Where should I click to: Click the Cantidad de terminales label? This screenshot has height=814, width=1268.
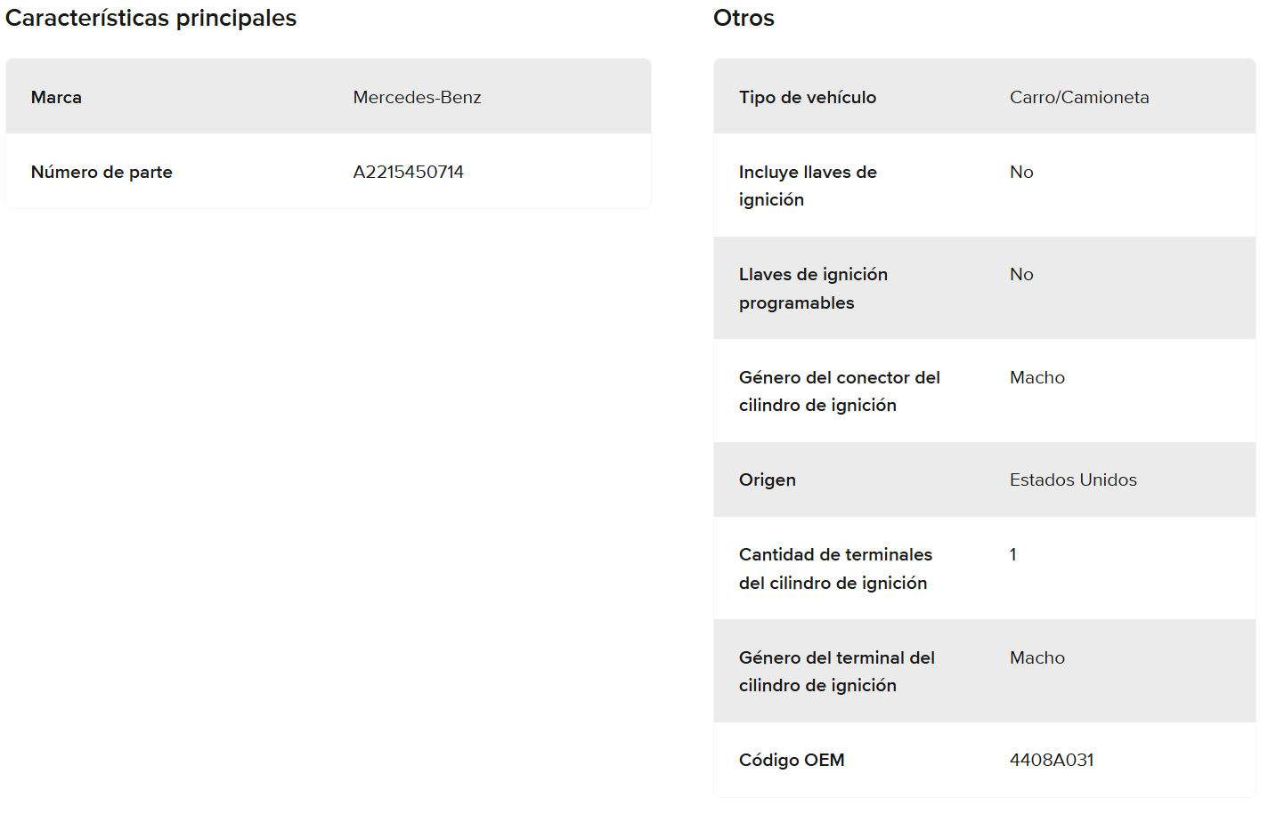(x=834, y=568)
